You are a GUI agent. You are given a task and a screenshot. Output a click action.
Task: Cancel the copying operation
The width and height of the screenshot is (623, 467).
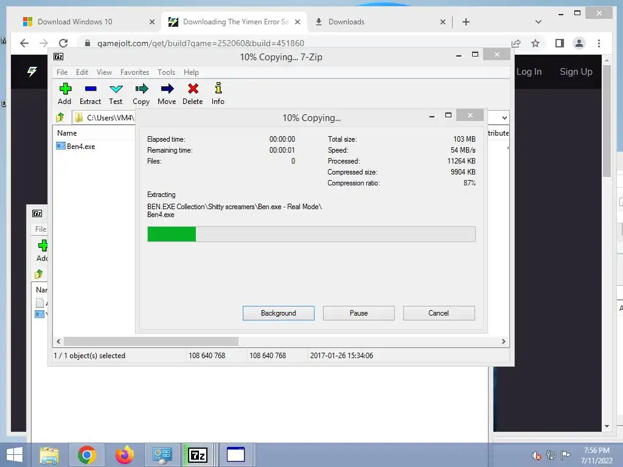click(x=439, y=313)
